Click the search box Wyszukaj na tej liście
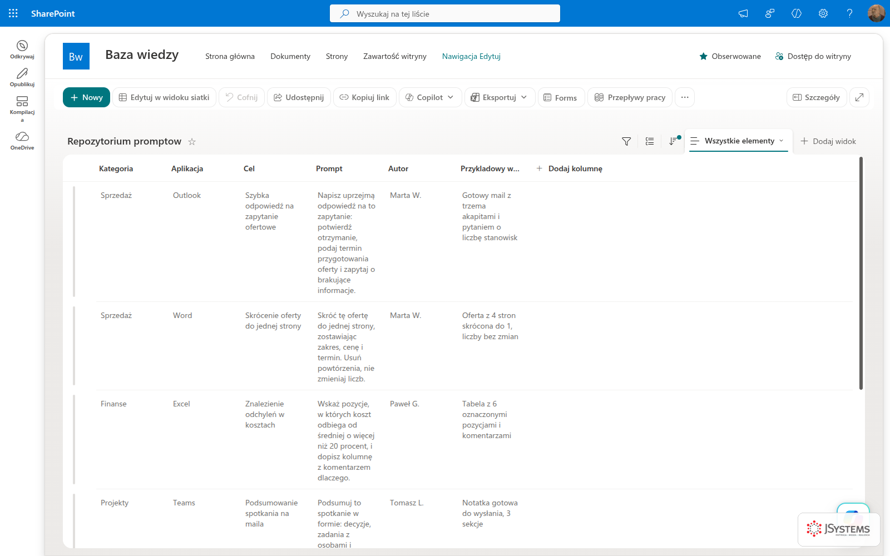 coord(445,13)
